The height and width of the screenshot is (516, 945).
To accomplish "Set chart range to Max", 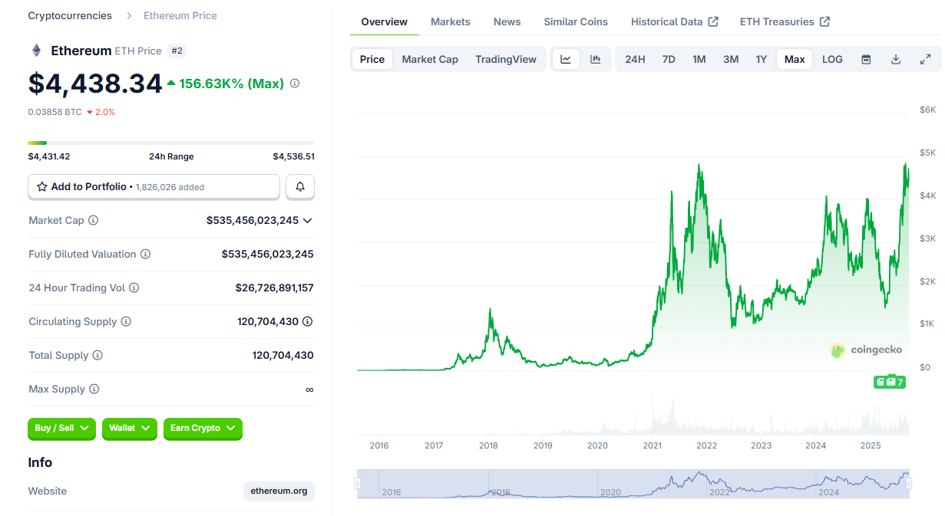I will pyautogui.click(x=795, y=59).
